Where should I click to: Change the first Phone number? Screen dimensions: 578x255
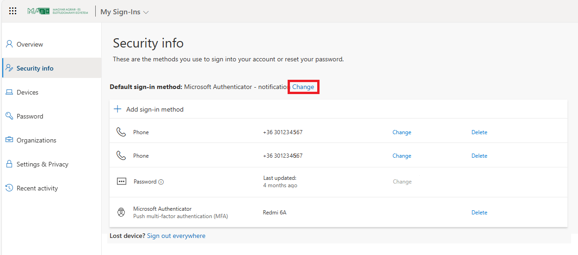(401, 132)
